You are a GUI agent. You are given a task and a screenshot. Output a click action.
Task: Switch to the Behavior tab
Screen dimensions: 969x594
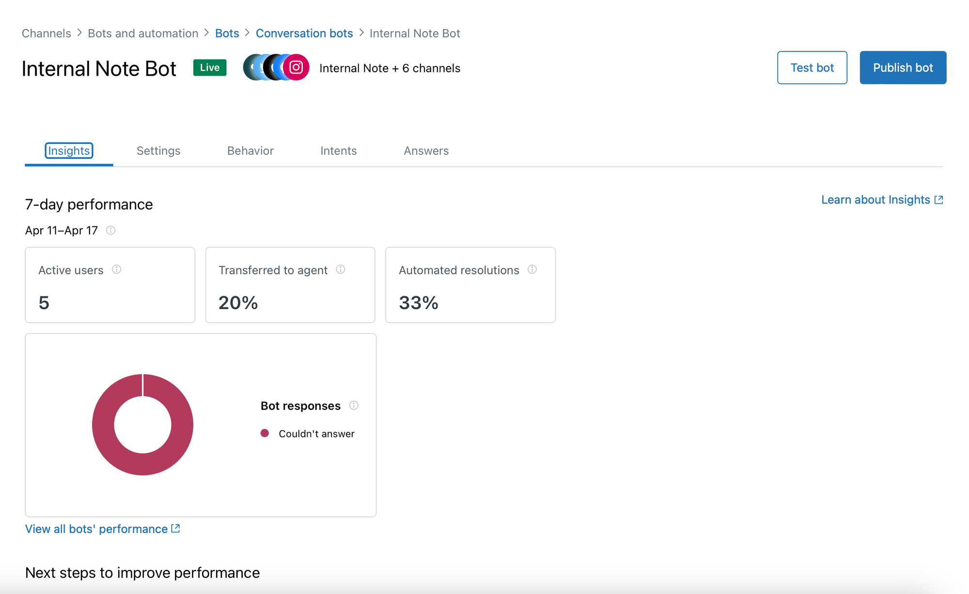[x=250, y=151]
